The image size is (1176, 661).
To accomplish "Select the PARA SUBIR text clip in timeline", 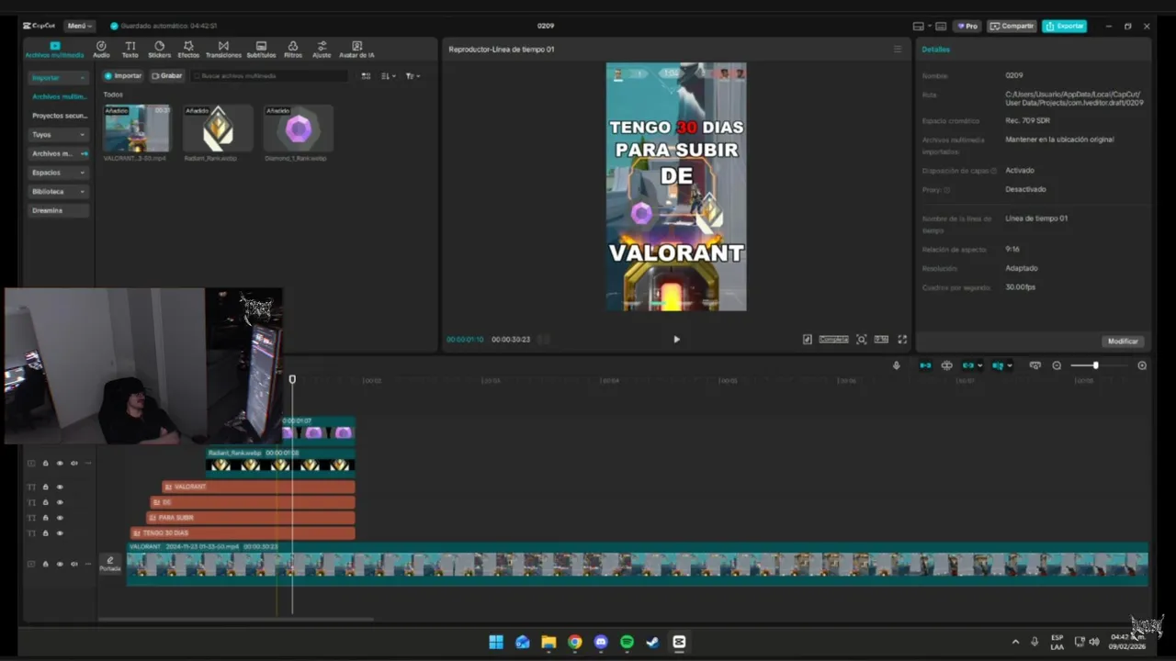I will point(251,518).
